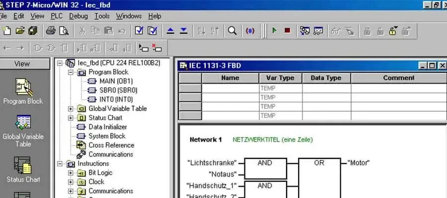
Task: Open the PLC menu
Action: (x=57, y=16)
